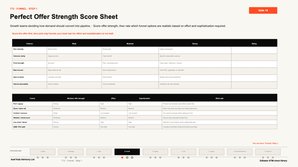Click the Rating column header

click(x=254, y=44)
